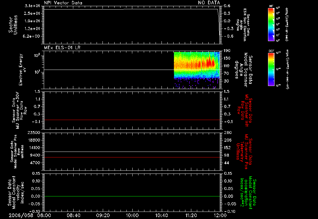The width and height of the screenshot is (318, 219).
Task: Click the 98 telemetry tick value
Action: point(226,155)
